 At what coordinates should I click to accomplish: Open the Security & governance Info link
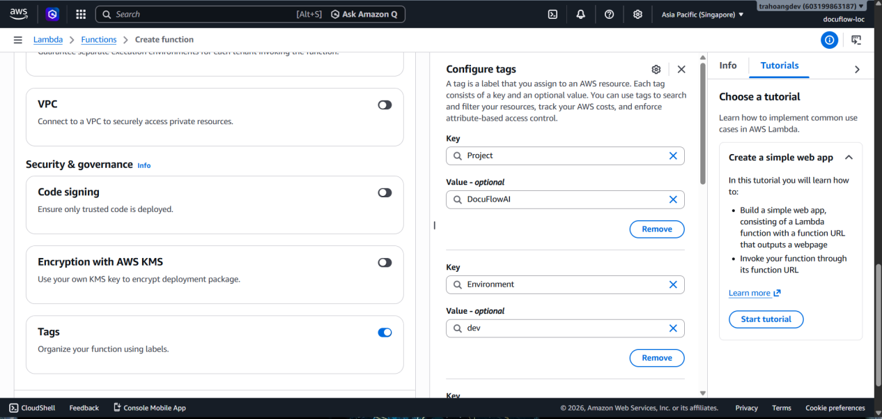[x=144, y=165]
